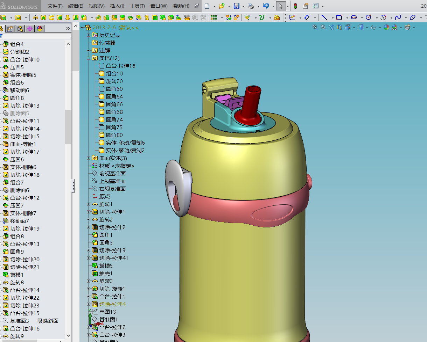The width and height of the screenshot is (427, 342).
Task: Open the dropdown arrow beside the Select cursor
Action: point(288,6)
